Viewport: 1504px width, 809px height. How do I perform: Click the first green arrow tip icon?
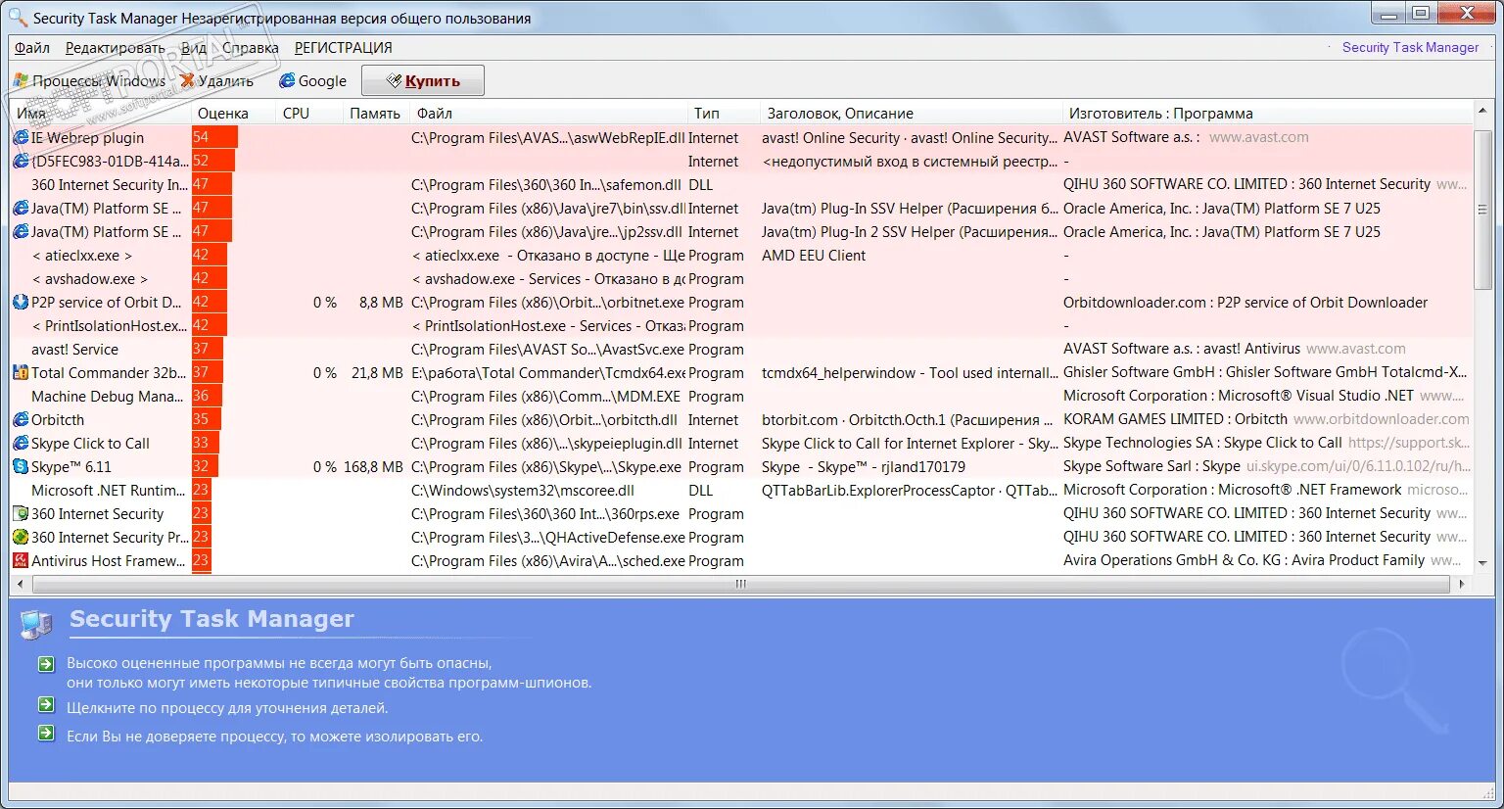pyautogui.click(x=46, y=664)
